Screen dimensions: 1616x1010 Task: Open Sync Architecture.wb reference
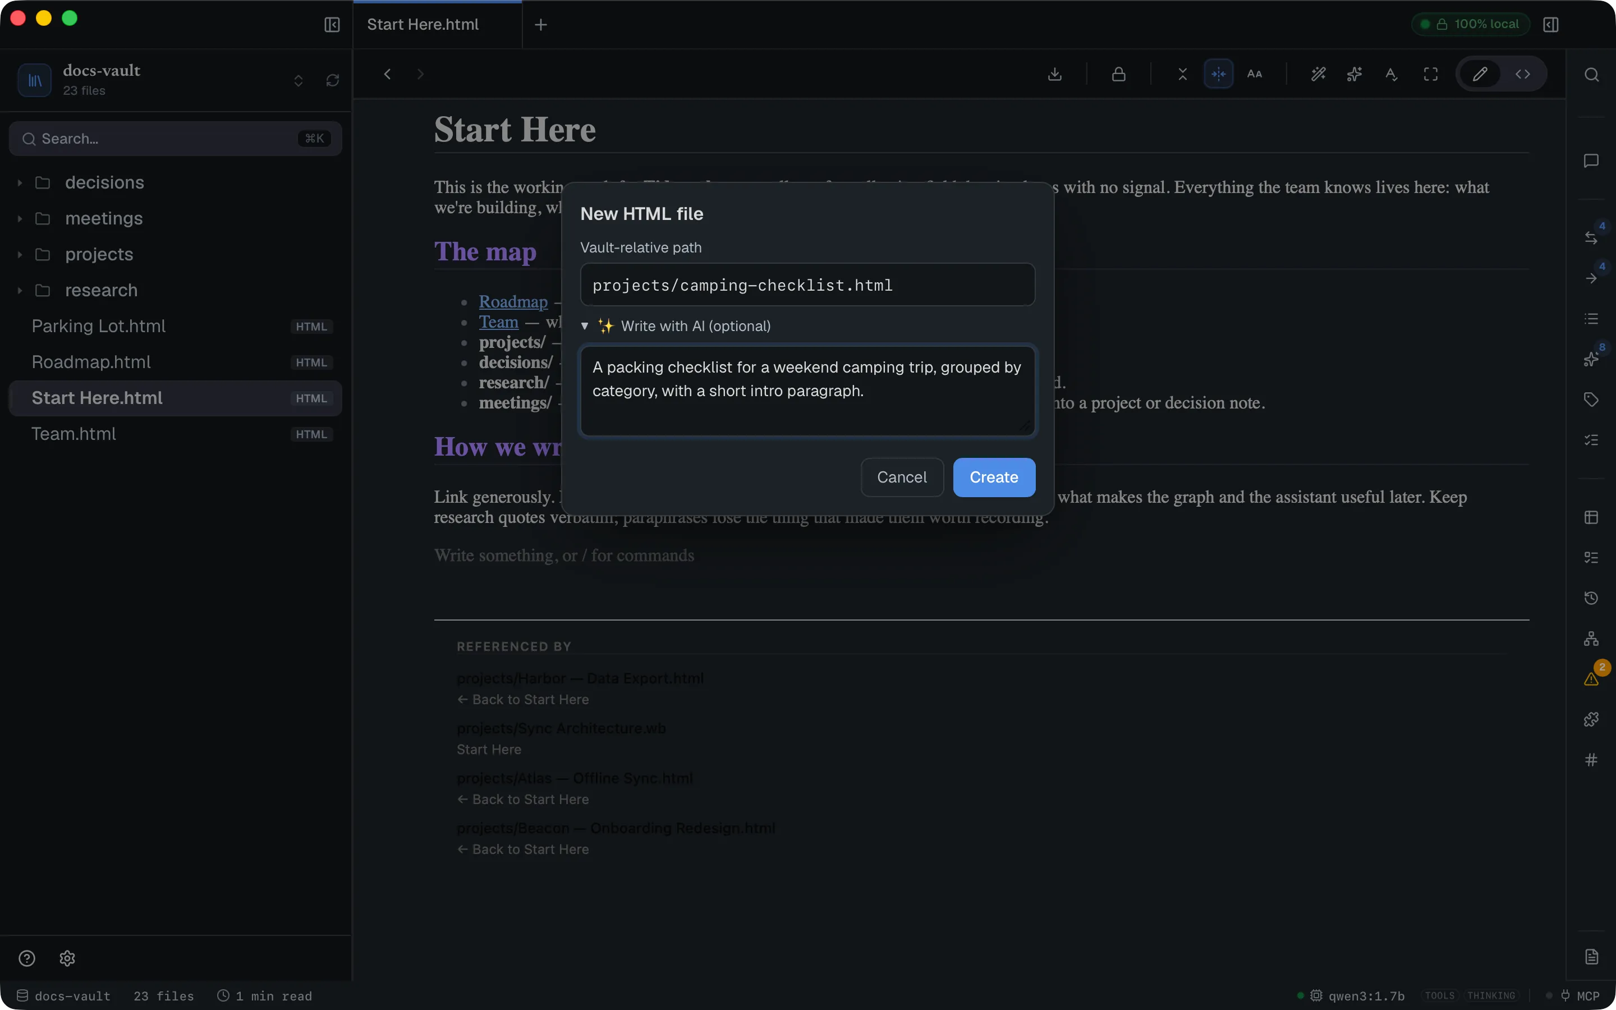coord(561,729)
